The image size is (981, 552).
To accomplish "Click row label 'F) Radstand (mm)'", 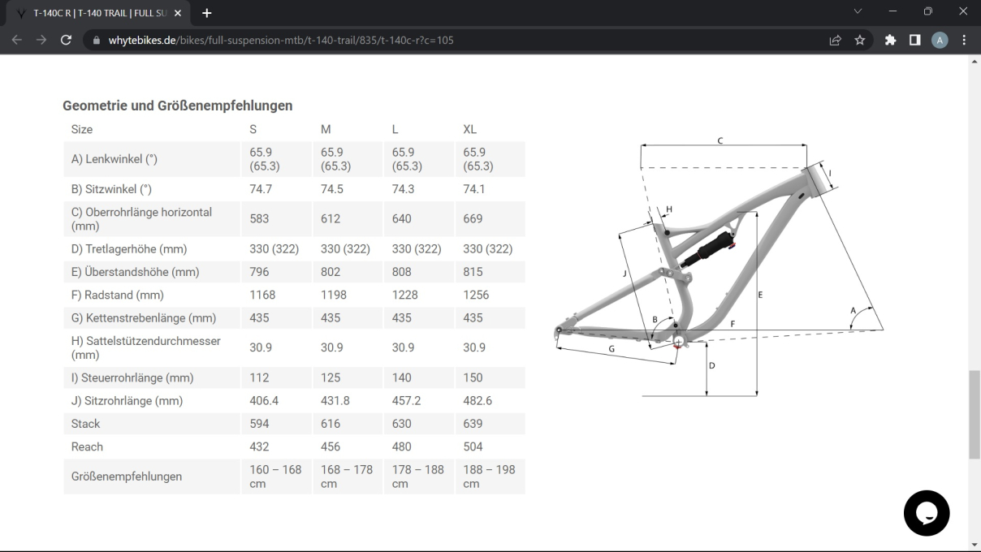I will (117, 295).
